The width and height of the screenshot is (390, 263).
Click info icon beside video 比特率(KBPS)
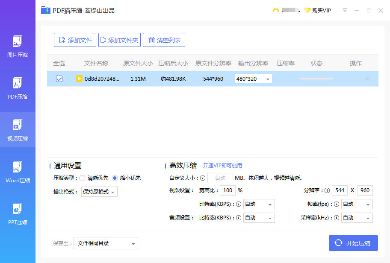tap(239, 204)
